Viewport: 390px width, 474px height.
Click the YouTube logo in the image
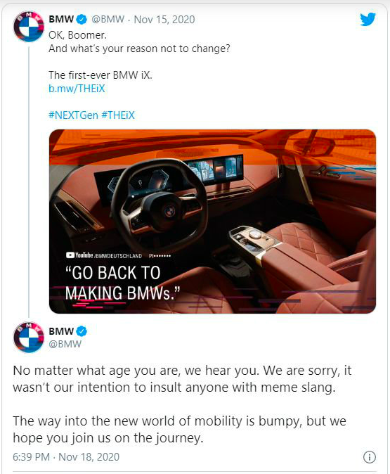79,255
